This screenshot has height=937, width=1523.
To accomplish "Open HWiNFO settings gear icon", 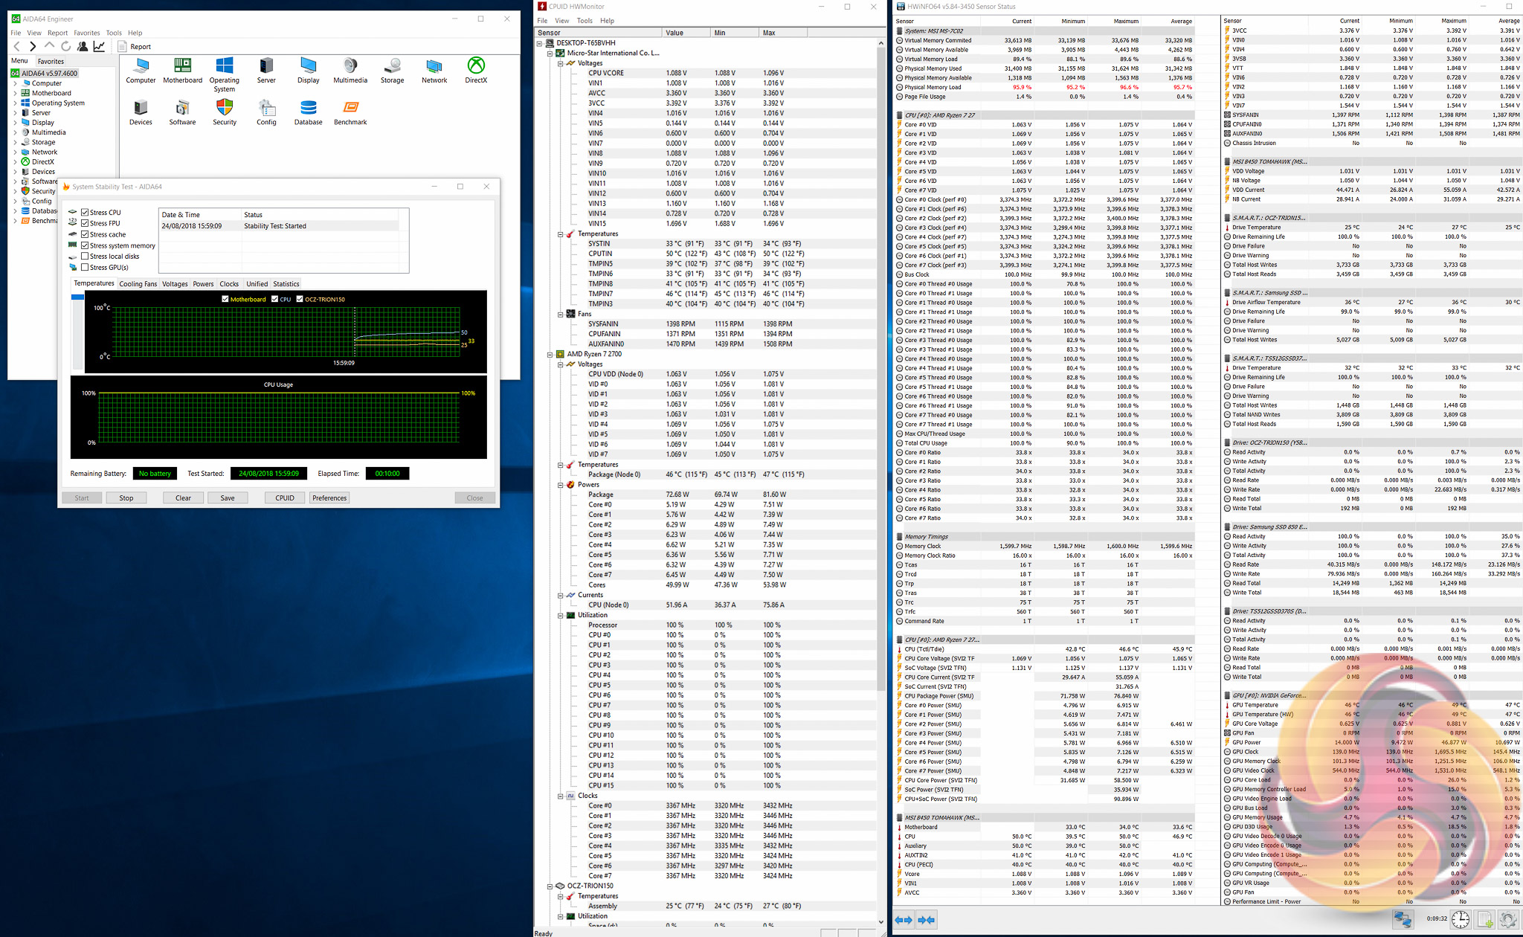I will (1507, 920).
